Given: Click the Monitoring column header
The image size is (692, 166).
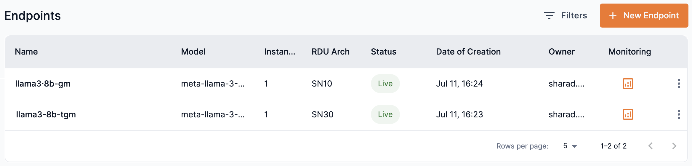Looking at the screenshot, I should coord(629,52).
